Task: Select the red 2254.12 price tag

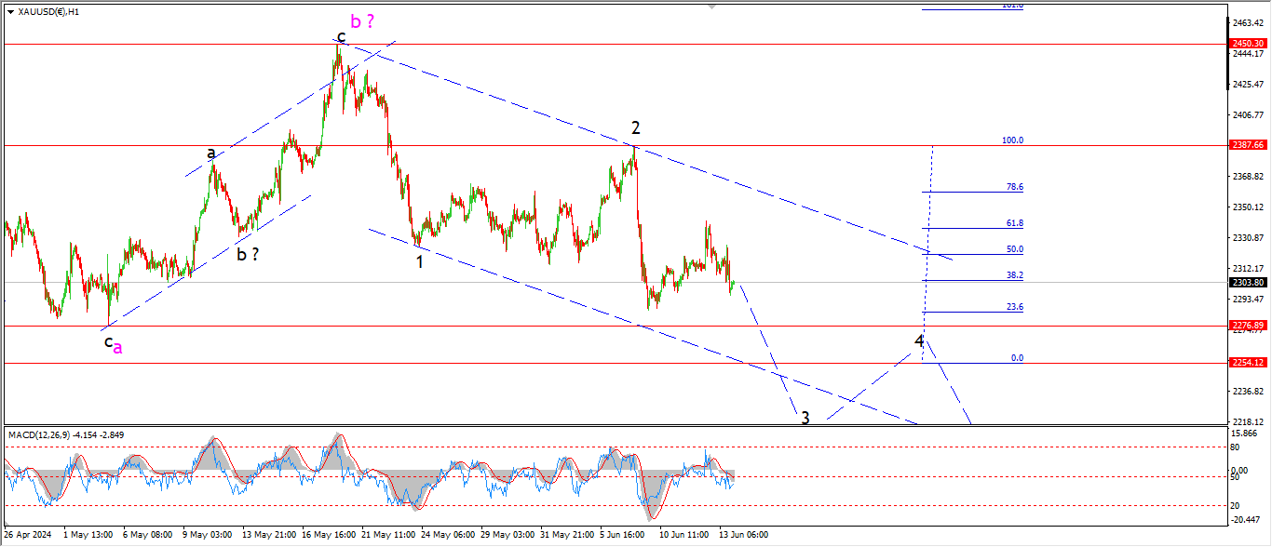Action: (x=1248, y=363)
